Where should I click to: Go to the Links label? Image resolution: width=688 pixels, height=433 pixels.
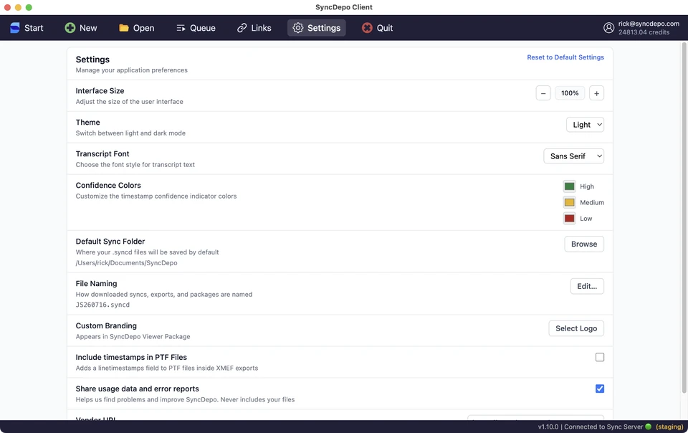tap(261, 28)
